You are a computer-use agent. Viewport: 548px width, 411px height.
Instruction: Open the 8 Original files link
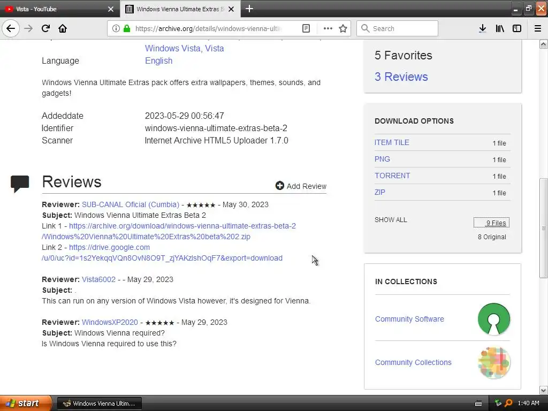(x=492, y=237)
